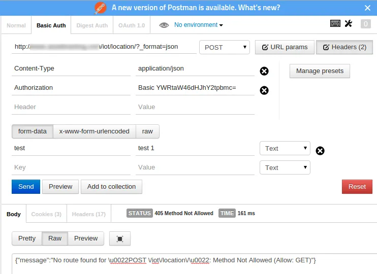Click the request URL field
Screen dimensions: 377x274
(x=104, y=47)
